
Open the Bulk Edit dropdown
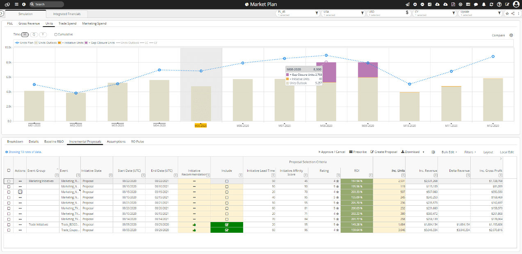pyautogui.click(x=449, y=152)
